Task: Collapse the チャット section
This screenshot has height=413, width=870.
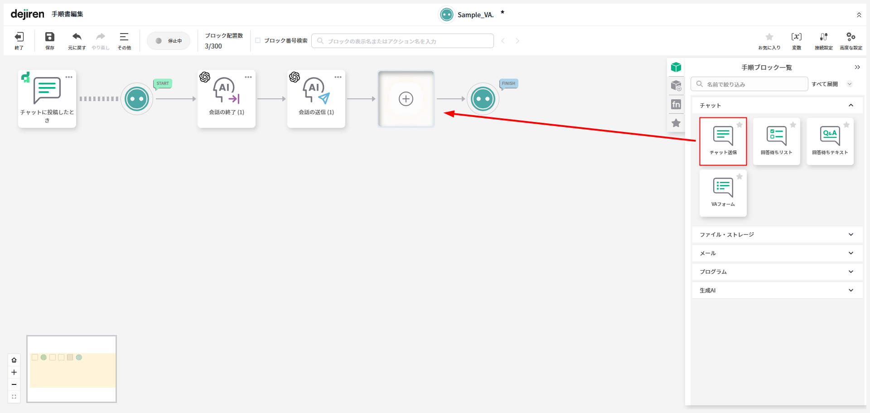Action: click(x=851, y=105)
